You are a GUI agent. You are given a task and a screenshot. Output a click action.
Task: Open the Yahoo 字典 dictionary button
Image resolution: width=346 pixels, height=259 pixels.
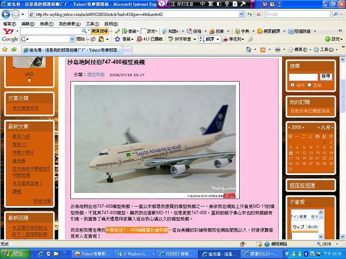pos(242,32)
